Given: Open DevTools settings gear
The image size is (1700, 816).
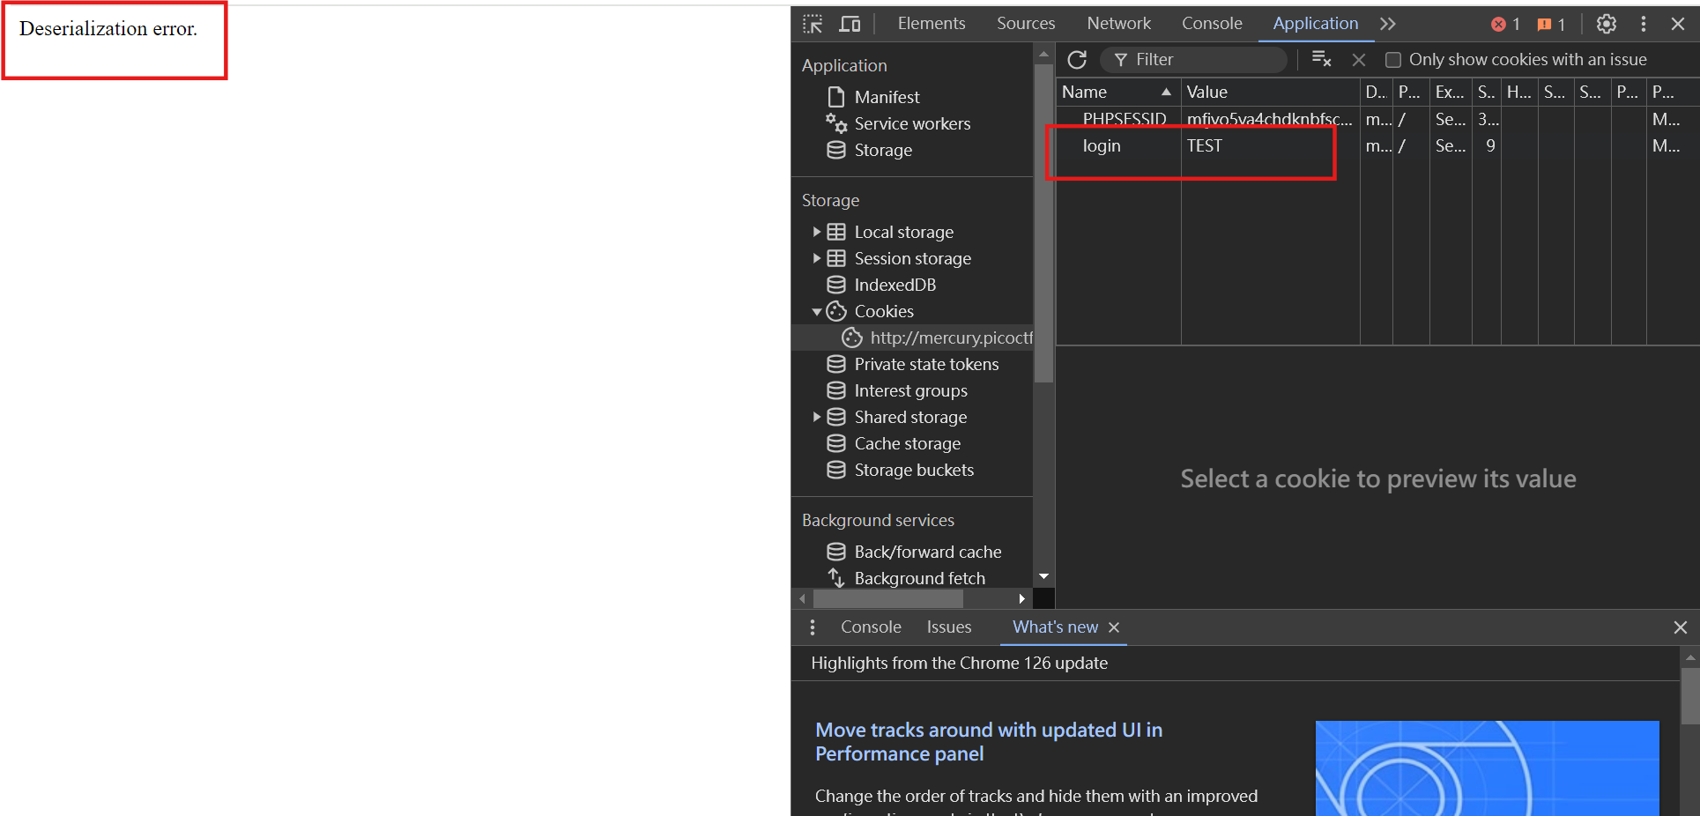Looking at the screenshot, I should pos(1605,24).
